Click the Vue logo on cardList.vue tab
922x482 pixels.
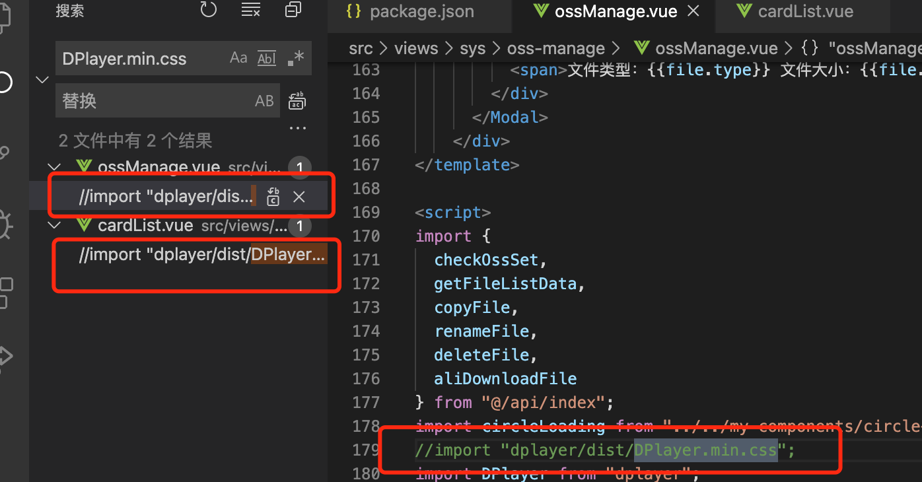pyautogui.click(x=743, y=11)
